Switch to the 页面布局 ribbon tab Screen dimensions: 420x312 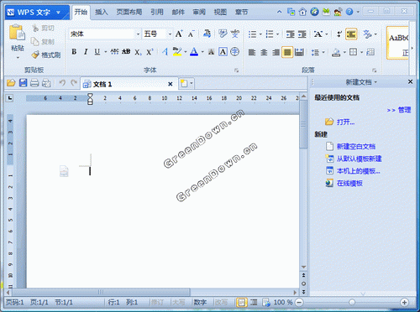coord(129,12)
